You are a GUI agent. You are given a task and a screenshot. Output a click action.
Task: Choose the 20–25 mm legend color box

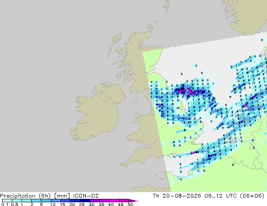(x=75, y=201)
